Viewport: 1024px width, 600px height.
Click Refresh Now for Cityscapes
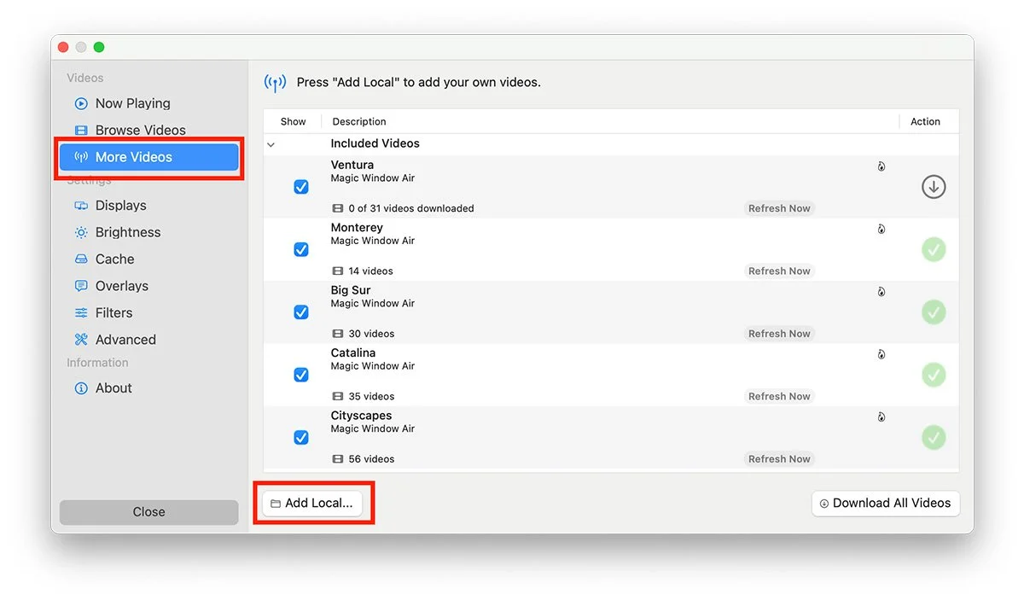(779, 458)
